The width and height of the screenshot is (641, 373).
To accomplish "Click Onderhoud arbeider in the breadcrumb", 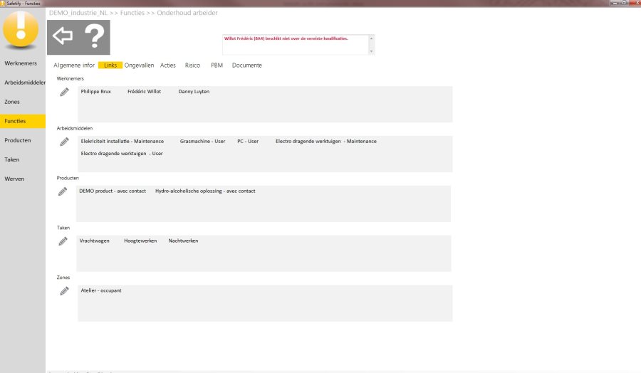I will (x=187, y=13).
